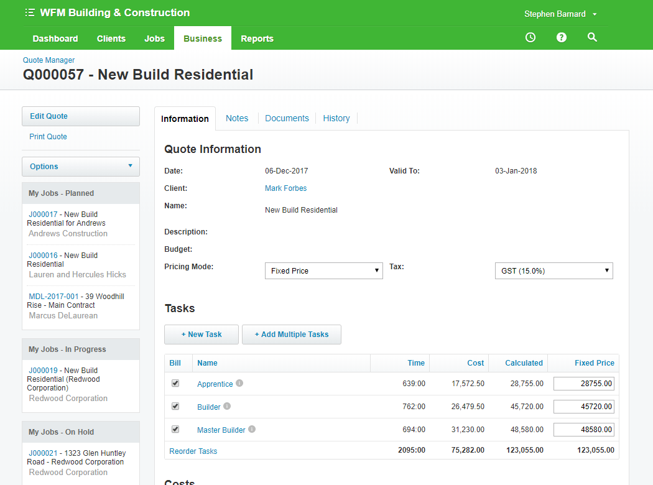Click the Print Quote link
This screenshot has width=653, height=485.
[x=48, y=137]
